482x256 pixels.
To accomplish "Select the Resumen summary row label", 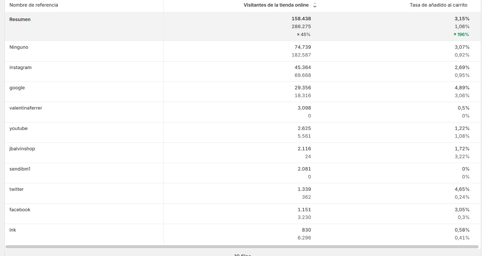I will click(20, 20).
